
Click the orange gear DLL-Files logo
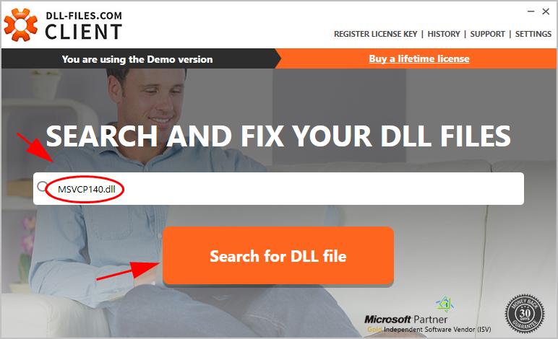[21, 24]
